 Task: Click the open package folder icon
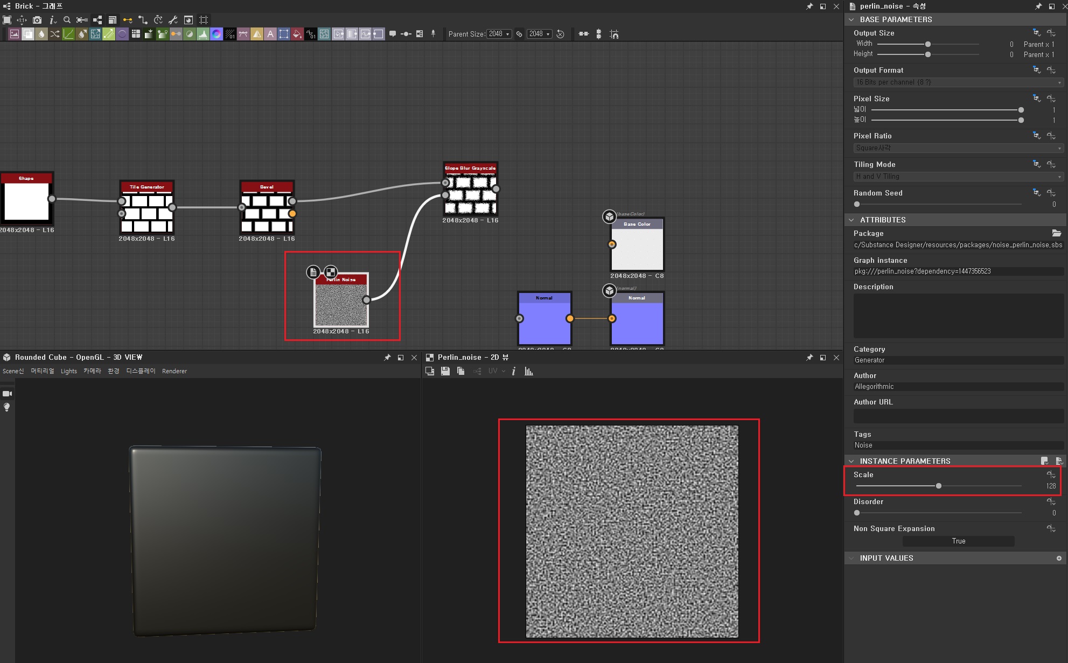(x=1056, y=233)
